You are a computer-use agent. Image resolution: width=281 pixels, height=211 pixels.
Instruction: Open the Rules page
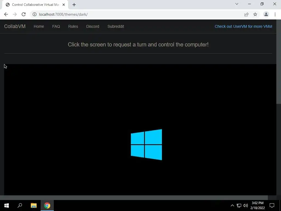click(73, 26)
